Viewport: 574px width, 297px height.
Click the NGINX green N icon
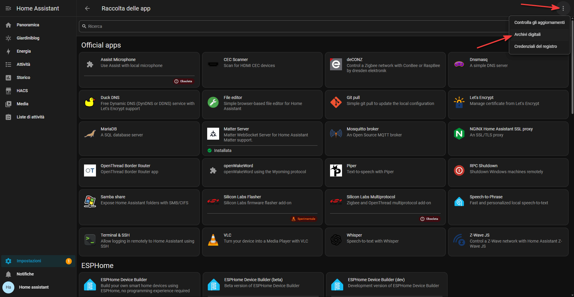[459, 134]
